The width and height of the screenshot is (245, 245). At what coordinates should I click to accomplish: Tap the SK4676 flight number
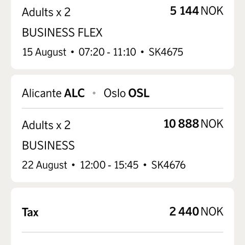coord(168,165)
